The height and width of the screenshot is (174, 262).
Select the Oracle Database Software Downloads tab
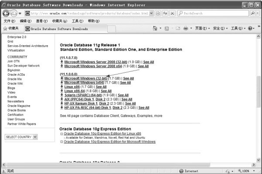(x=66, y=29)
